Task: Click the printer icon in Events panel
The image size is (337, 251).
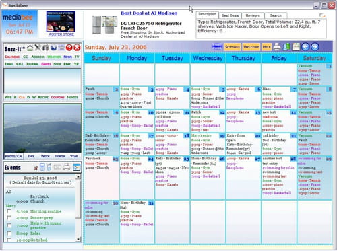Action: [67, 167]
